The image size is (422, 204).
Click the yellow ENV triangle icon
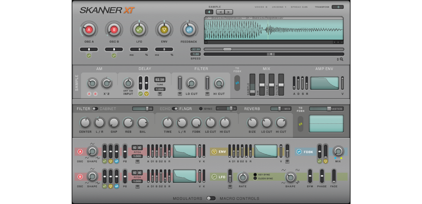click(x=214, y=152)
